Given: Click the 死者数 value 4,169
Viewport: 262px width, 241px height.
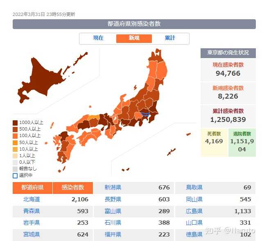Looking at the screenshot, I should [x=214, y=141].
